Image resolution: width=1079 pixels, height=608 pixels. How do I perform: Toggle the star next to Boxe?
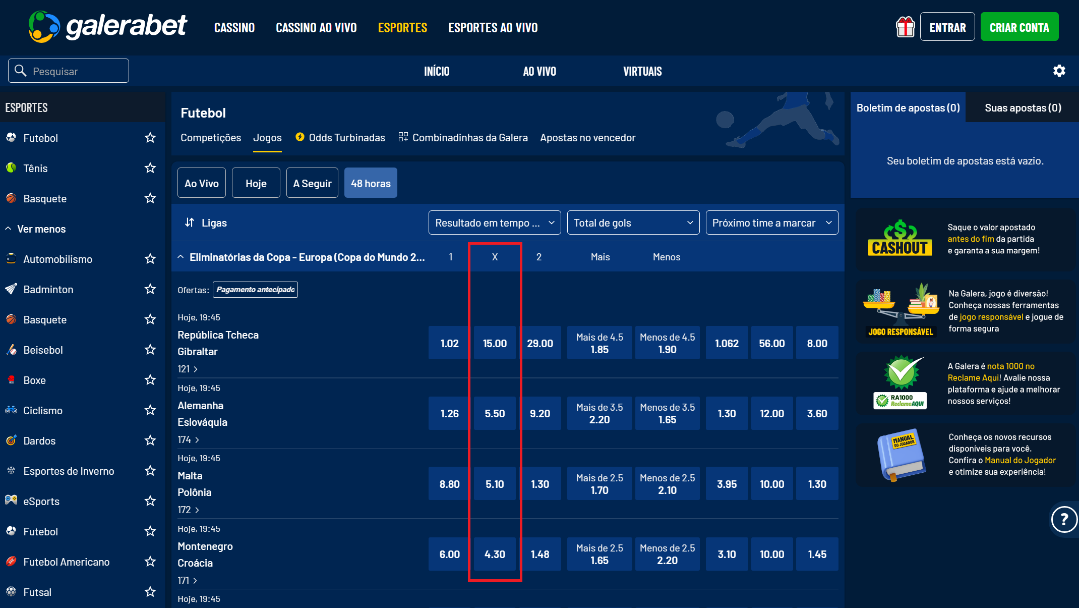click(150, 380)
